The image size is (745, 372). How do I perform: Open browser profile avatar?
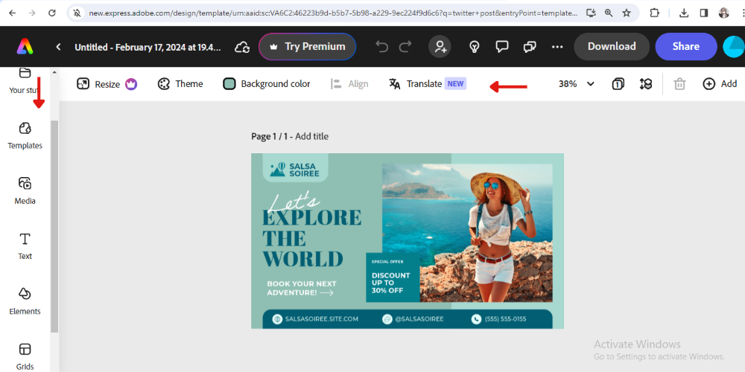pyautogui.click(x=724, y=13)
